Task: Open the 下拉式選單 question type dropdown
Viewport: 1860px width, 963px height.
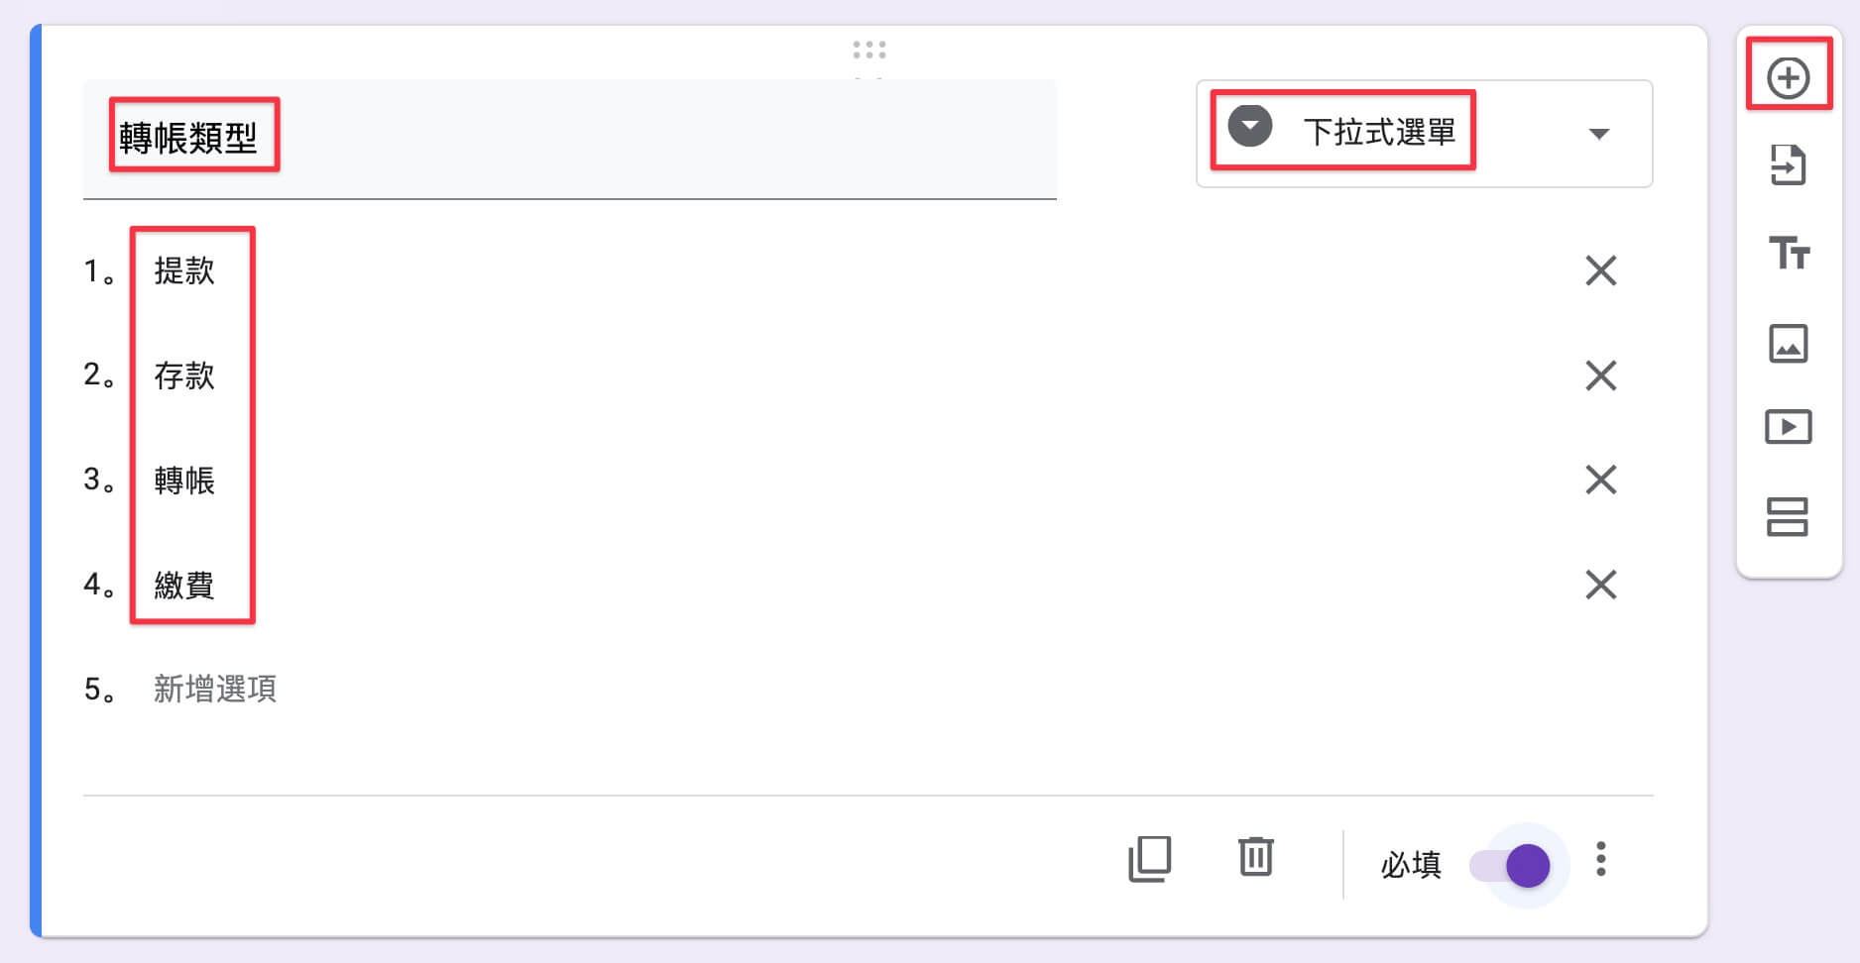Action: click(1424, 133)
